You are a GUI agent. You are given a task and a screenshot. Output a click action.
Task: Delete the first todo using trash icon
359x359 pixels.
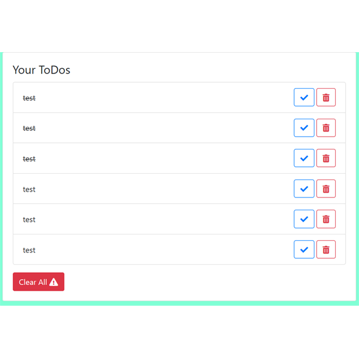[326, 97]
